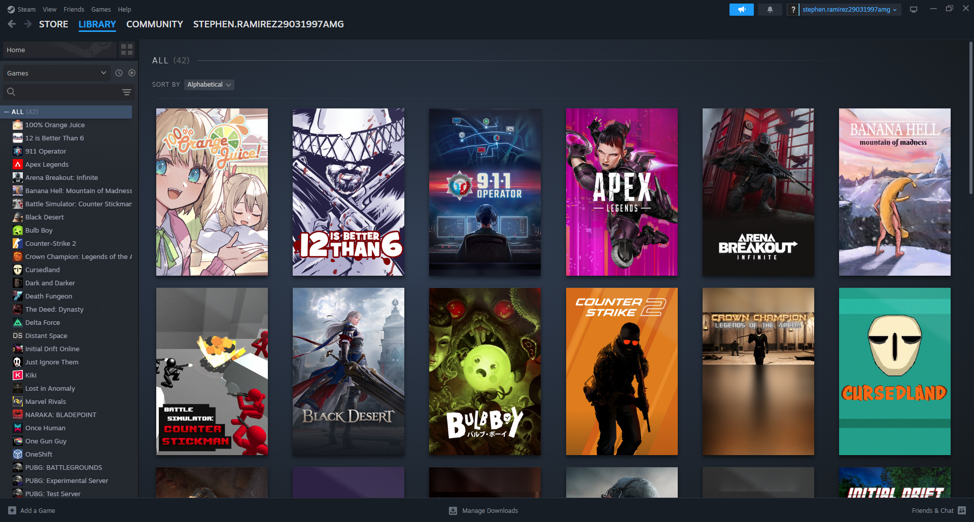This screenshot has height=522, width=974.
Task: Click the Once Human icon in sidebar
Action: 18,428
